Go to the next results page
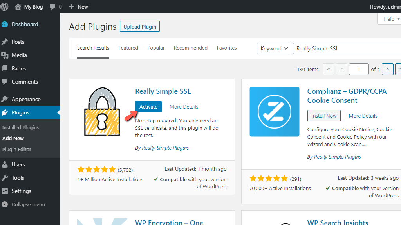 [x=387, y=69]
